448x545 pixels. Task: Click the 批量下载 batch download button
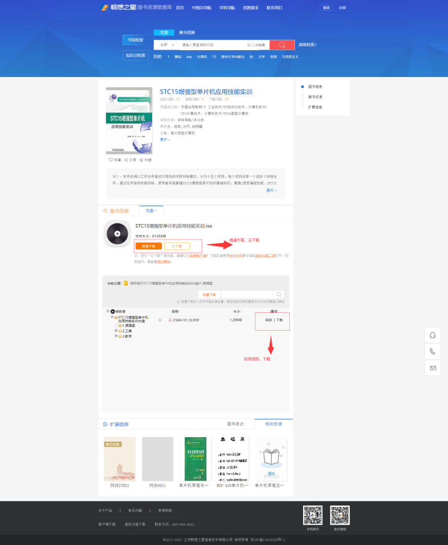(209, 295)
